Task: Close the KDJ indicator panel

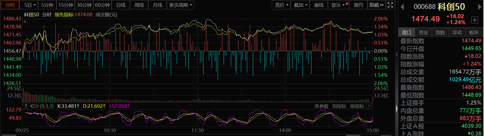Action: 369,106
